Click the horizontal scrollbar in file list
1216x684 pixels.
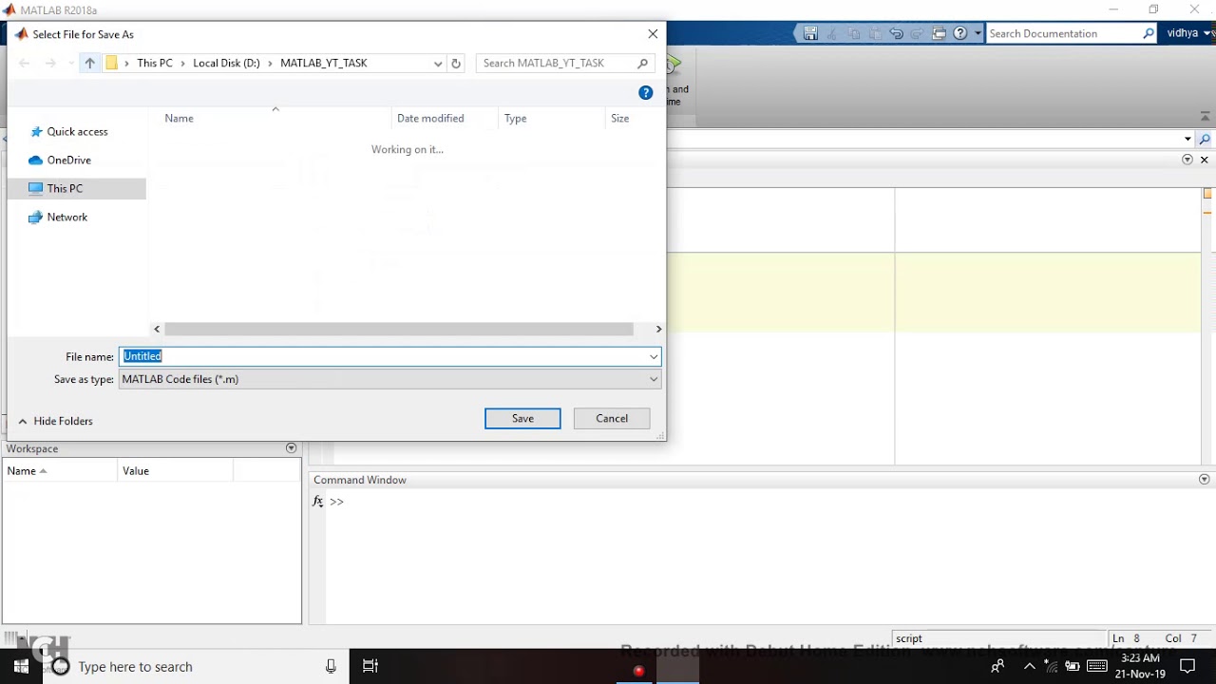pyautogui.click(x=399, y=329)
